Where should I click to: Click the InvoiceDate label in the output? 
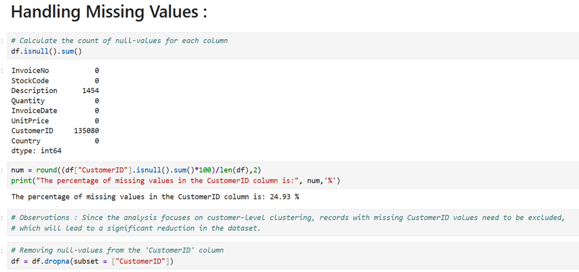(34, 111)
